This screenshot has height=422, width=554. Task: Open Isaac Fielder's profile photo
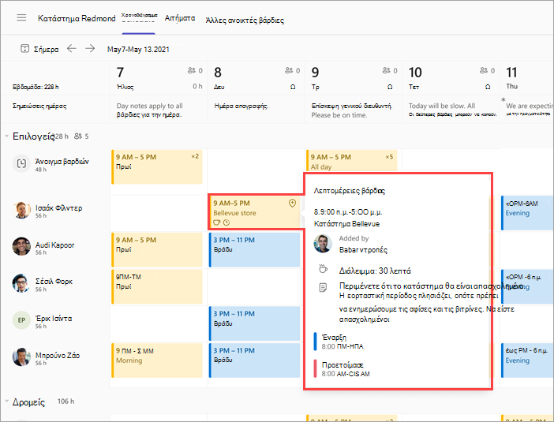(21, 211)
